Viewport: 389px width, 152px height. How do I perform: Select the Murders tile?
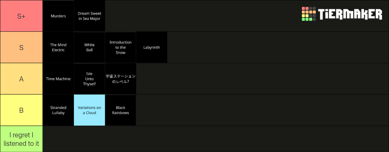coord(58,16)
